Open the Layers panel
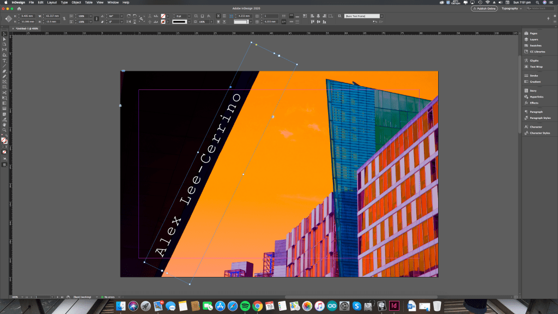This screenshot has width=558, height=314. click(534, 39)
